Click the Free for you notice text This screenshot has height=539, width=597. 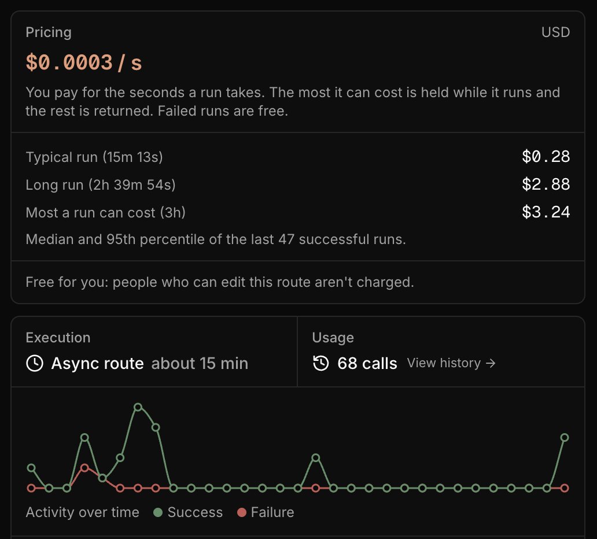(220, 282)
